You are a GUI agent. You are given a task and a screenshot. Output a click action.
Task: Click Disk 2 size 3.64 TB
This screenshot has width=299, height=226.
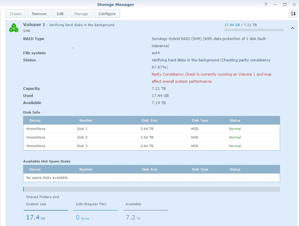pos(147,137)
